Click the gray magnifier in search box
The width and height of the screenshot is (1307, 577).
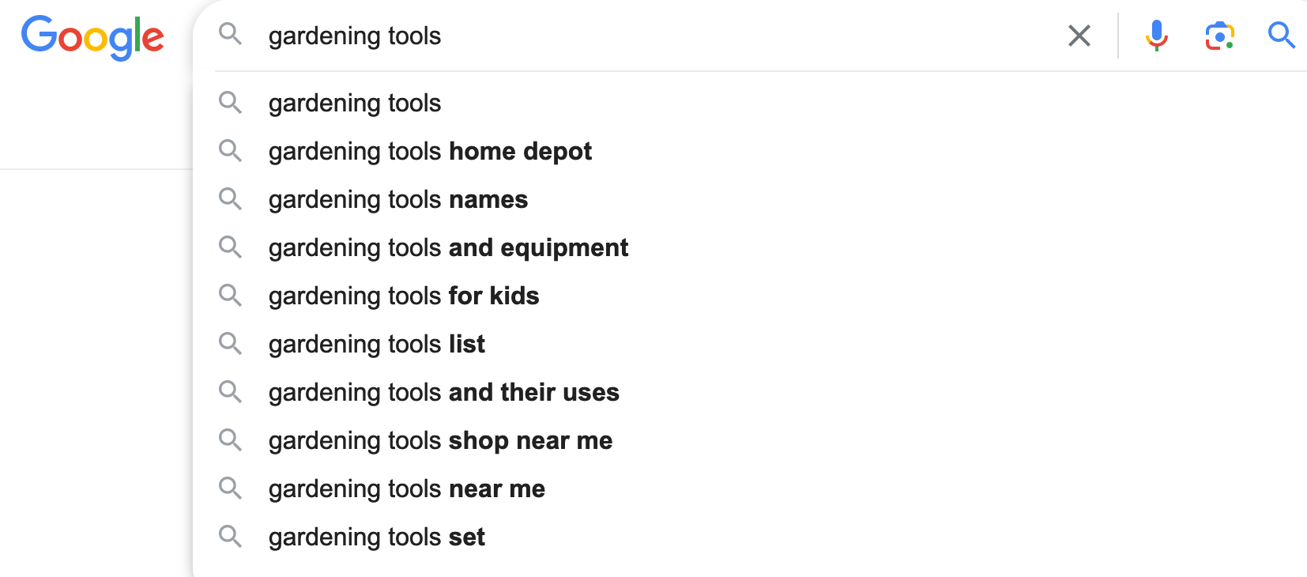point(230,34)
